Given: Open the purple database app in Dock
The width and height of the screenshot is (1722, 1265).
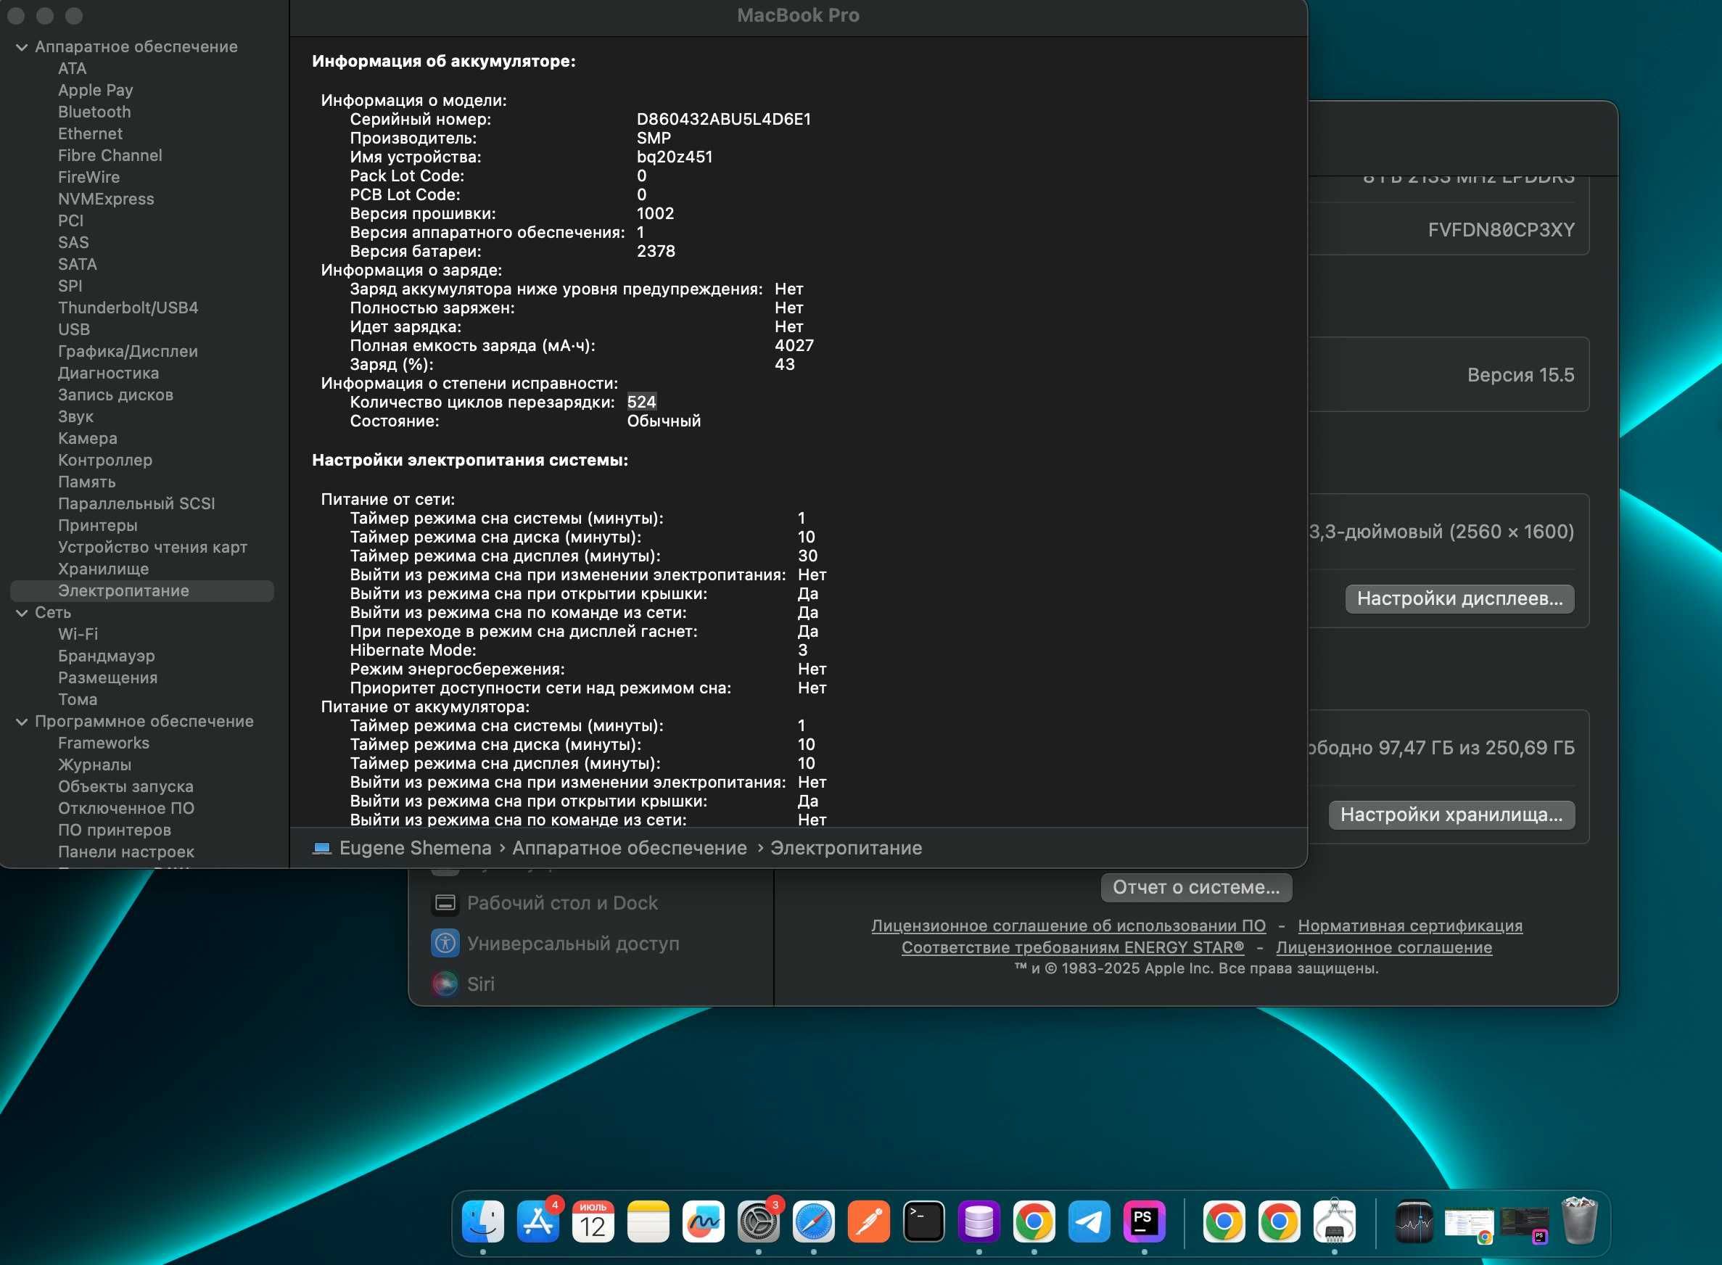Looking at the screenshot, I should (979, 1221).
